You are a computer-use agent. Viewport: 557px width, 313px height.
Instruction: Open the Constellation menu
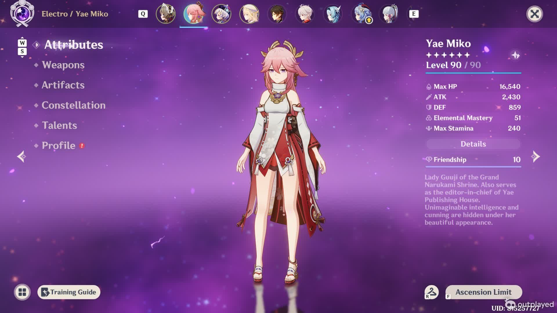(74, 105)
